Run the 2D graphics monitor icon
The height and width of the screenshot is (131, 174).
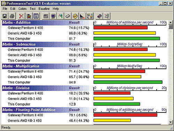(53, 16)
